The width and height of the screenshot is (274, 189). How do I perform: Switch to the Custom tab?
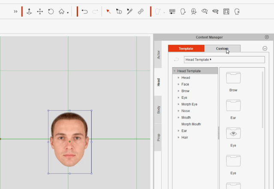222,48
